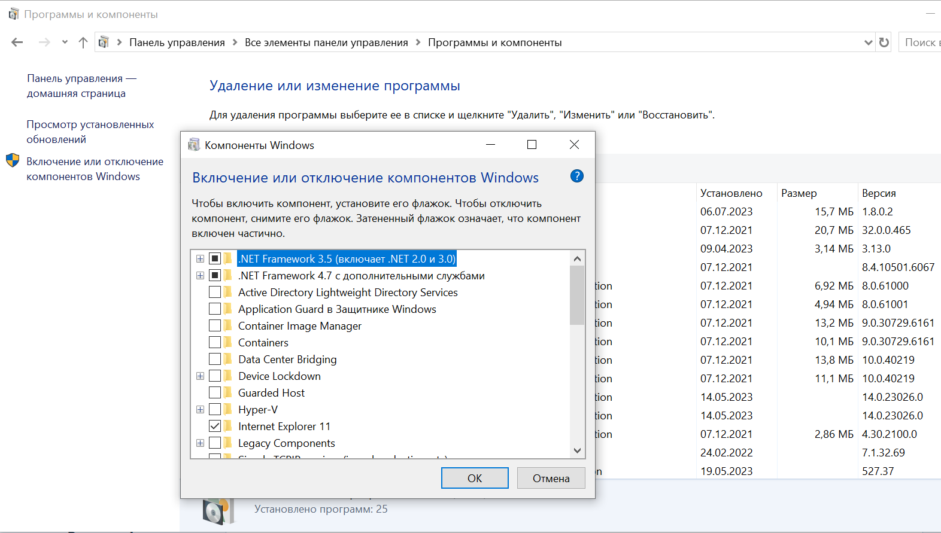Click the Панель управления breadcrumb
Screen dimensions: 941x533
click(177, 42)
